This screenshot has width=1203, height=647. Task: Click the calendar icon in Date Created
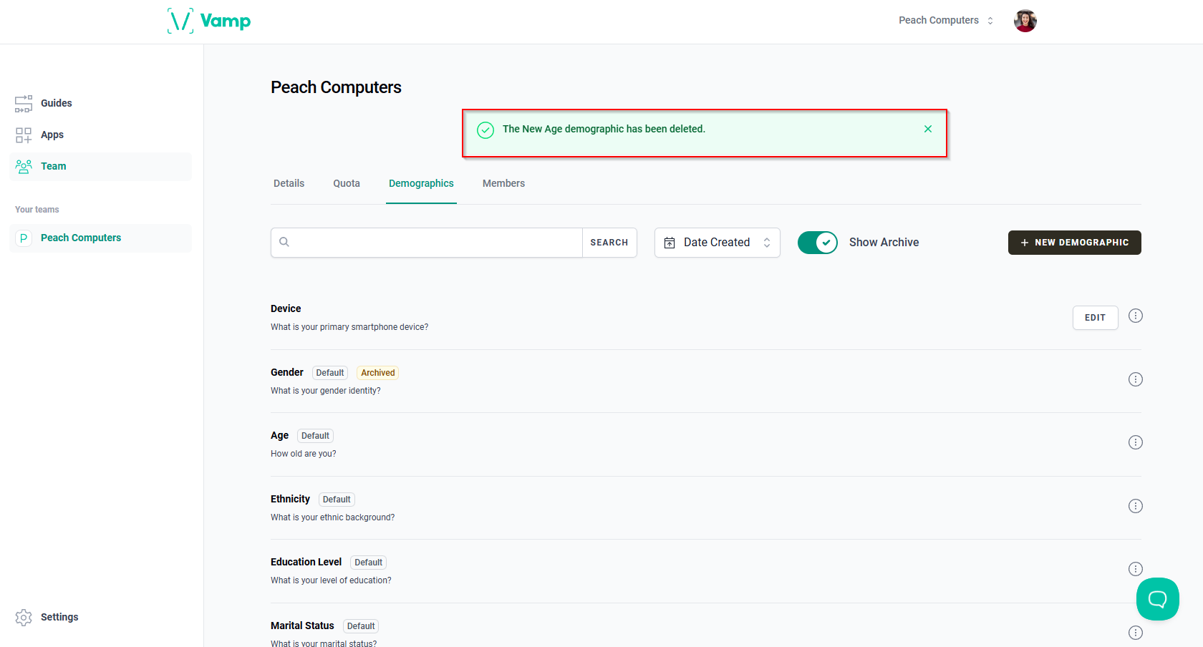pos(670,243)
